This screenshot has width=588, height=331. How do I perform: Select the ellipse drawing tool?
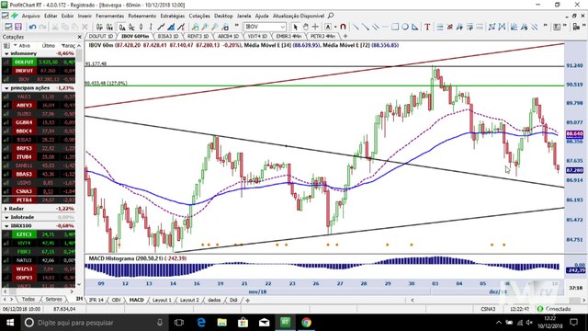tap(405, 27)
